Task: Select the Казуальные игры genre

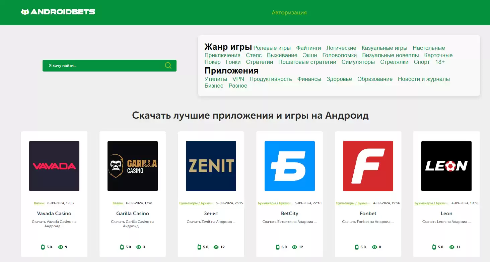Action: point(384,48)
